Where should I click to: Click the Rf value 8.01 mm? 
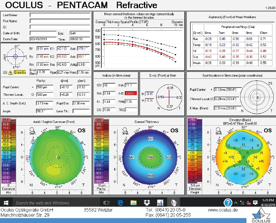[x=43, y=49]
